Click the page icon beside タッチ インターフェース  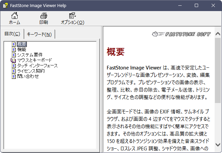(x=14, y=66)
